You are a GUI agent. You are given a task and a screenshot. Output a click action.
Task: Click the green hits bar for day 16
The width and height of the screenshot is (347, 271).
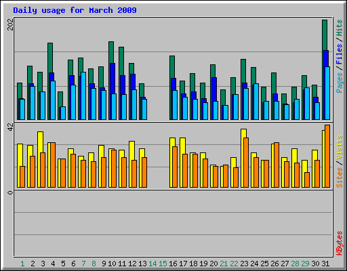click(172, 66)
